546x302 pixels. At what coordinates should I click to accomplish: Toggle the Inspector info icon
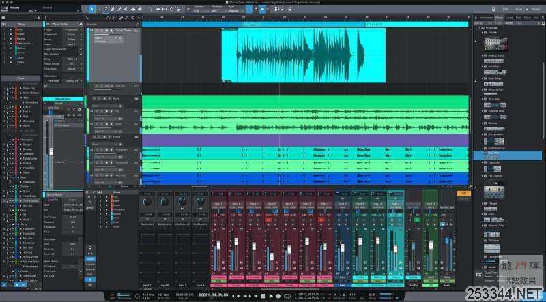point(46,18)
